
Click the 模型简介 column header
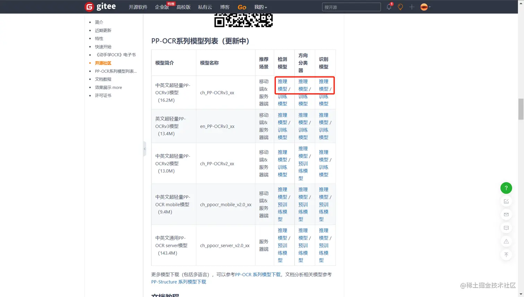(x=174, y=63)
